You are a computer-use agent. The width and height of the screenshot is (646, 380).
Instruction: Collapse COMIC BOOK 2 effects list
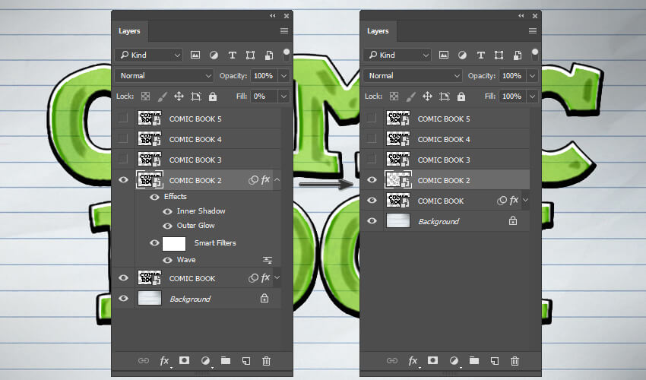277,179
